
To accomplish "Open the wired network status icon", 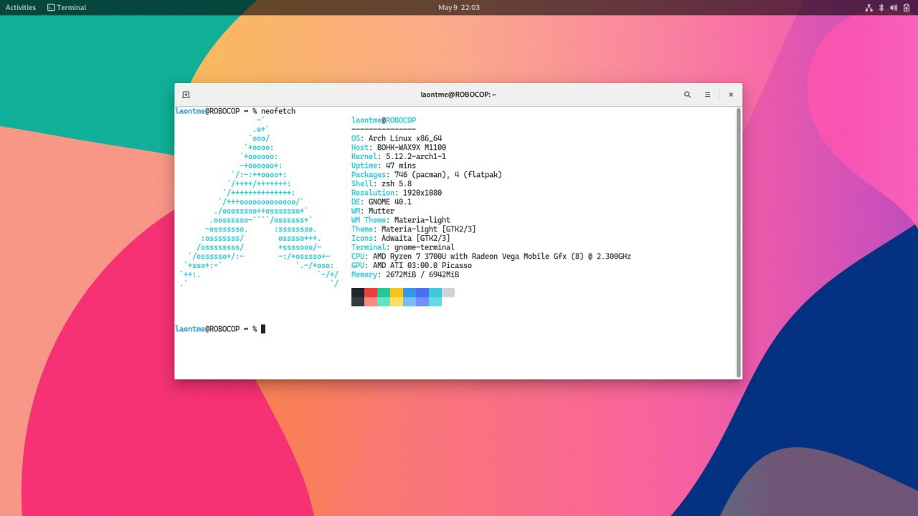I will pos(870,7).
